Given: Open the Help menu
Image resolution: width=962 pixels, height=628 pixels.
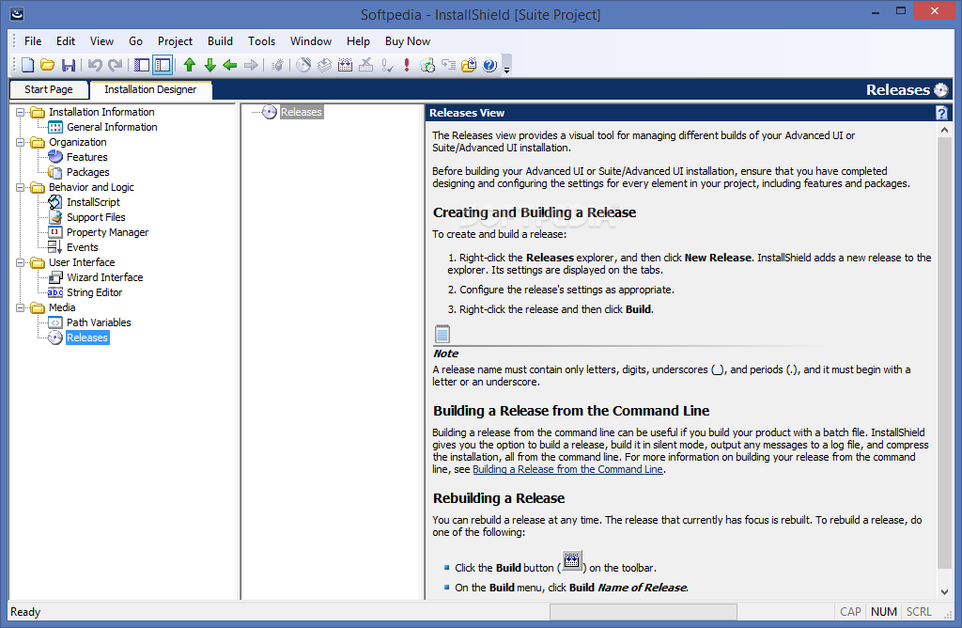Looking at the screenshot, I should coord(358,41).
